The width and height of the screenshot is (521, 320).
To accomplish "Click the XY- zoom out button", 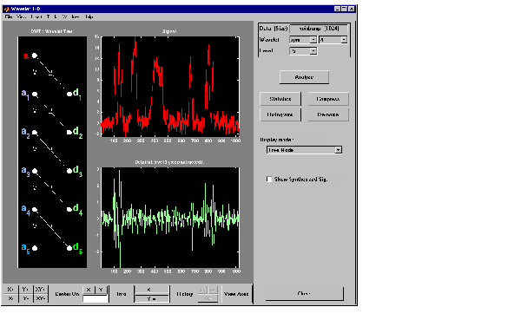I will (x=41, y=298).
